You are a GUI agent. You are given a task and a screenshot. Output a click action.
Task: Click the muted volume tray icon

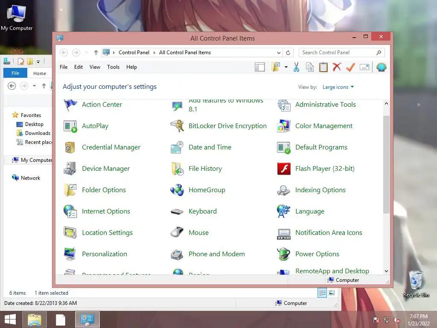396,320
